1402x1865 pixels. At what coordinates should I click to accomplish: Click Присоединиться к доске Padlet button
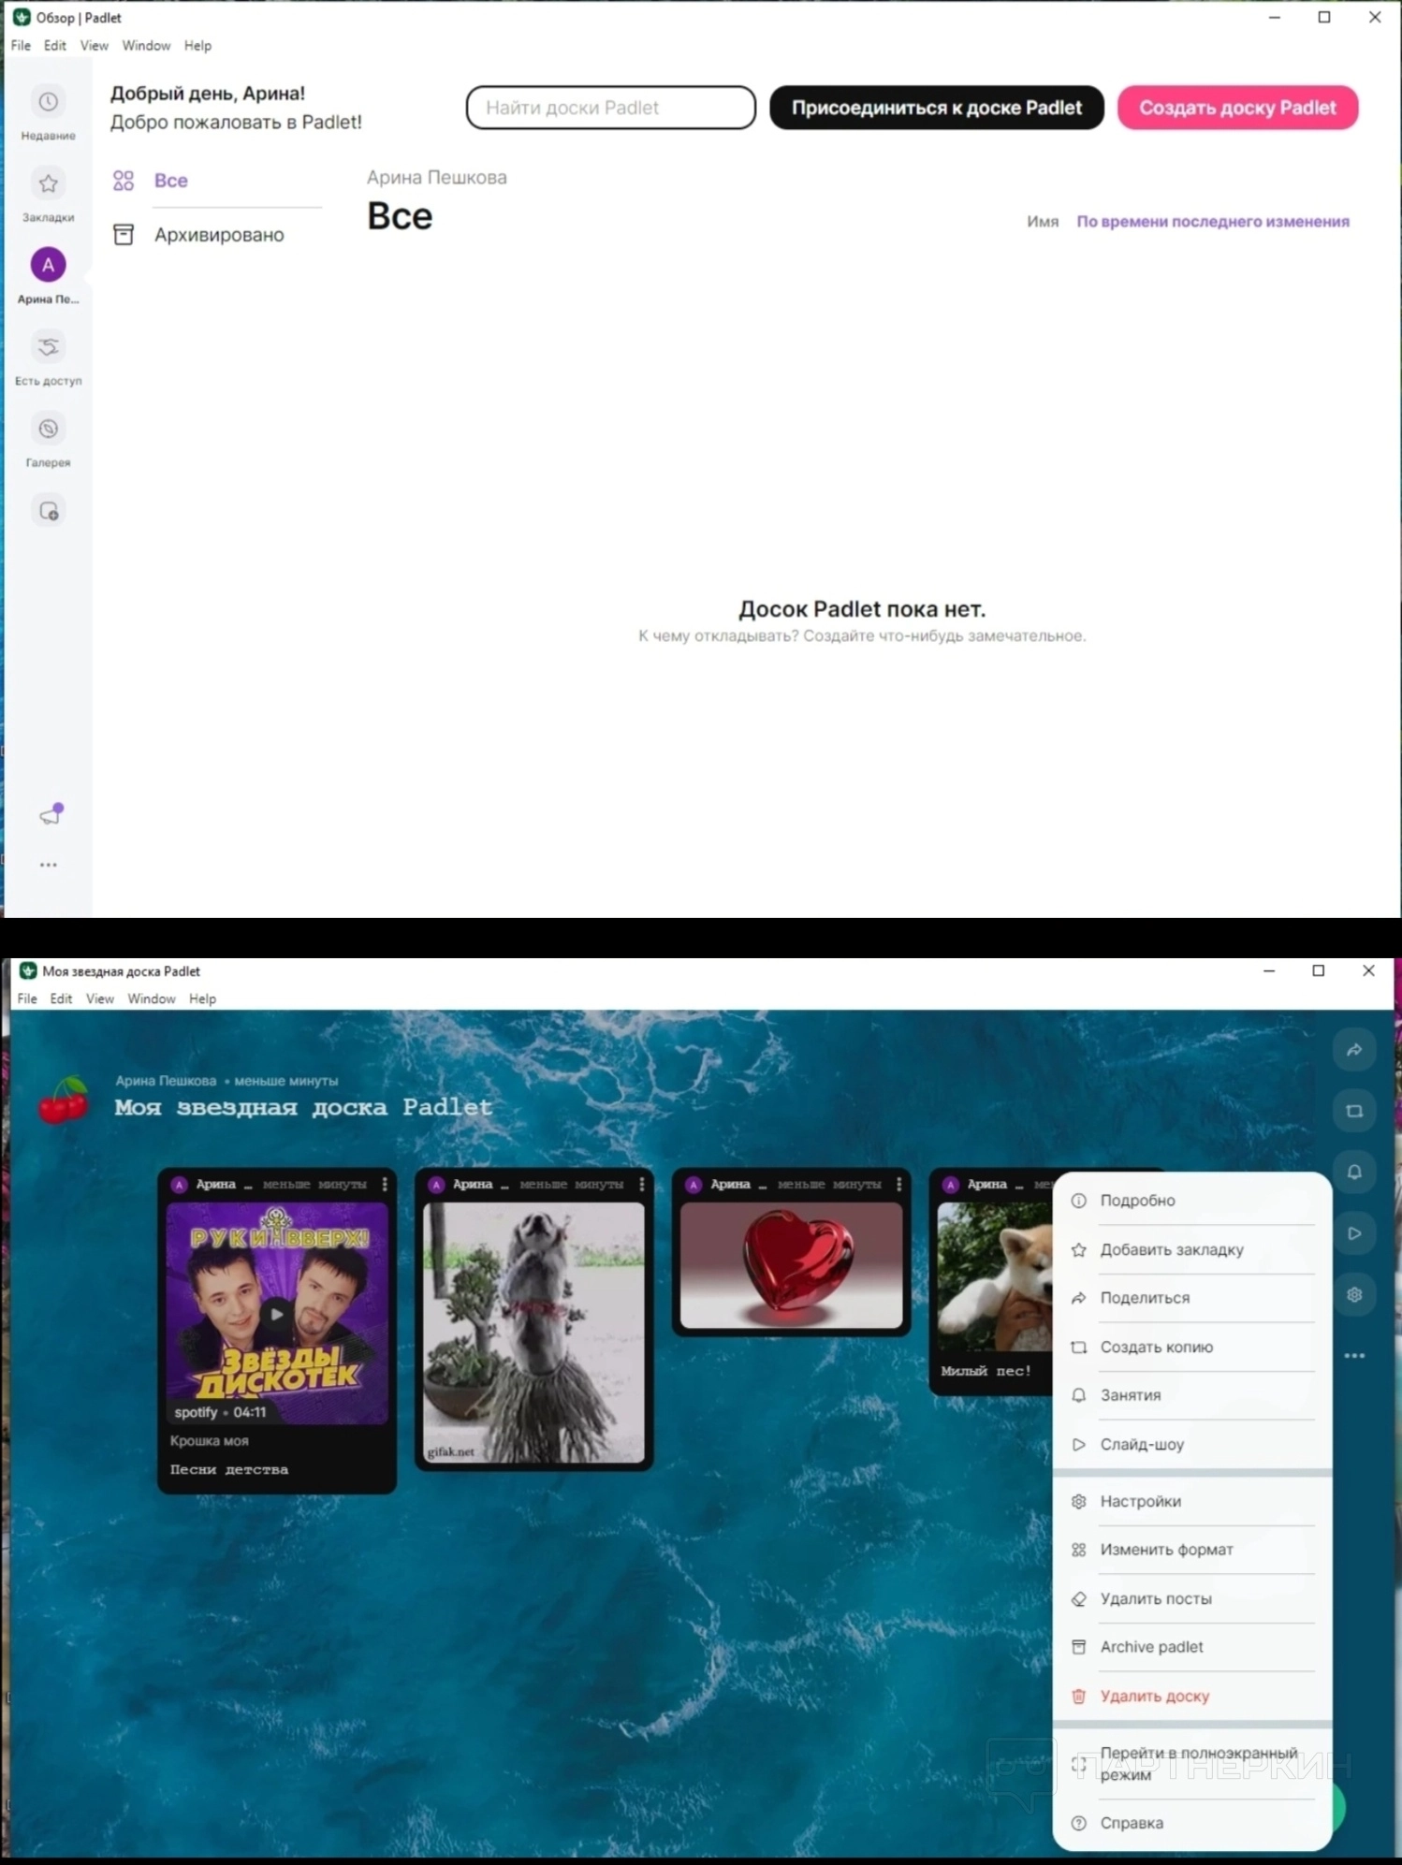937,108
